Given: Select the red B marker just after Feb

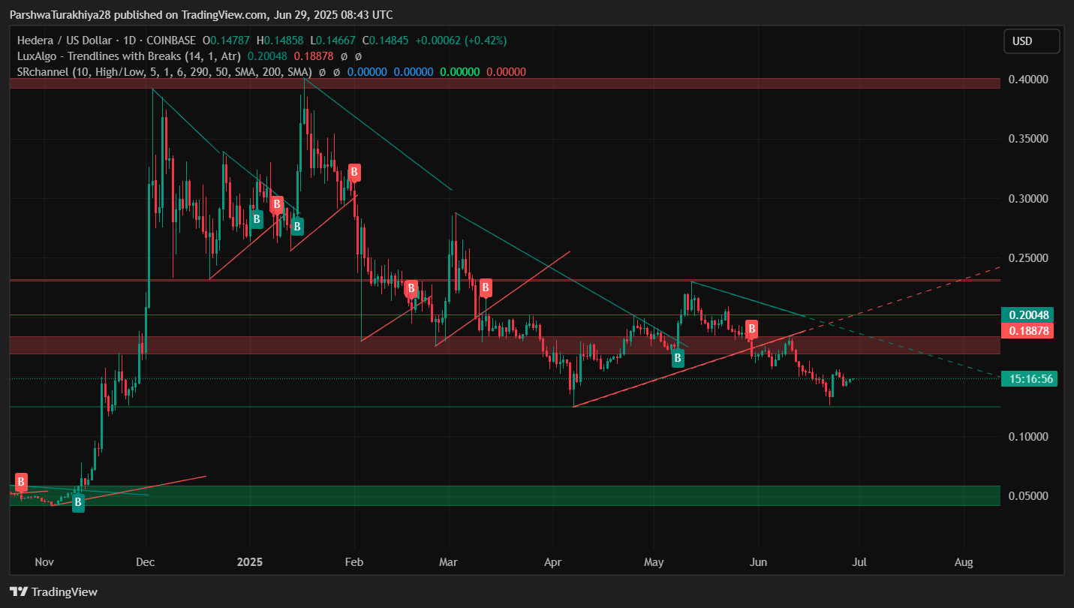Looking at the screenshot, I should (x=354, y=172).
